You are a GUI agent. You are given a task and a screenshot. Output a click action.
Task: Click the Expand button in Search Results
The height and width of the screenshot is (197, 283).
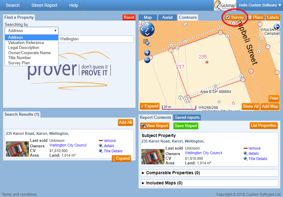coord(121,159)
